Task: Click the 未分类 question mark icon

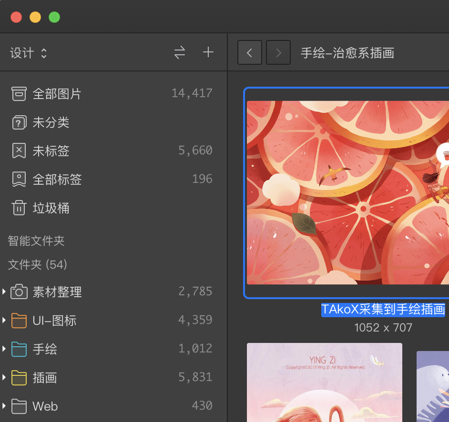Action: 19,122
